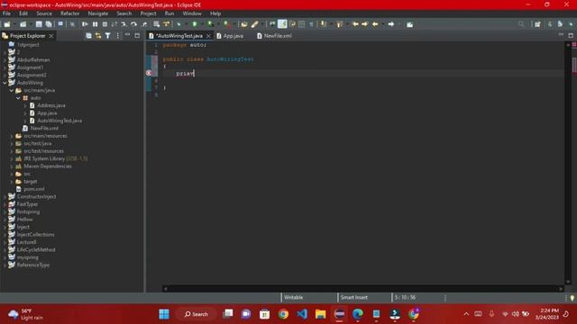Open the Refactor menu
The width and height of the screenshot is (577, 324).
point(70,13)
